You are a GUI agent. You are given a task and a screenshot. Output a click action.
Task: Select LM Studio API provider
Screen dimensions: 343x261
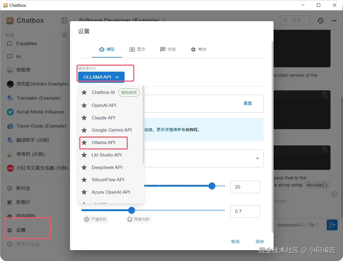(110, 155)
